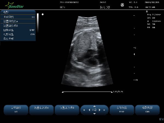
Task: Click the freeze snowflake icon
Action: point(122,5)
